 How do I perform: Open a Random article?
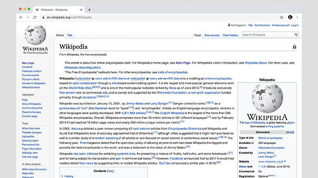tap(31, 79)
